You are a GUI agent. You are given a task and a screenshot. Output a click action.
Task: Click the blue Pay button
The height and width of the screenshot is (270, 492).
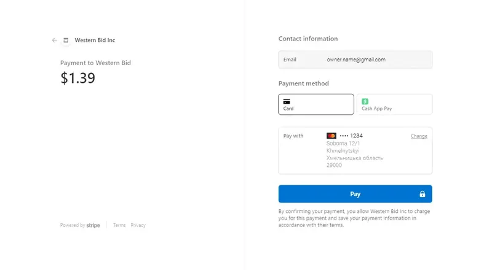click(x=355, y=194)
